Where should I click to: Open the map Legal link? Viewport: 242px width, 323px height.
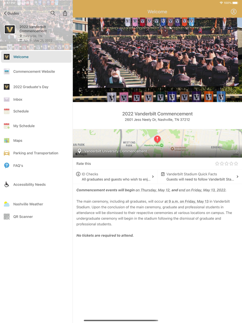point(236,154)
